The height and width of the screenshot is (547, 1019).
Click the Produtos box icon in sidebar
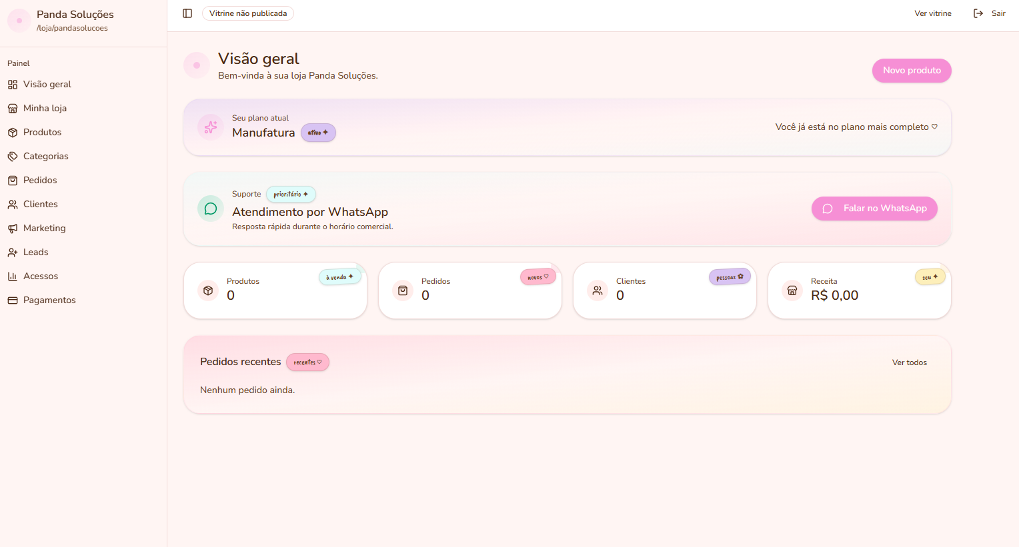pyautogui.click(x=13, y=133)
